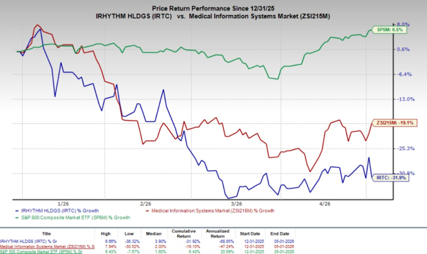Screen dimensions: 427x254
Task: Click the 0.6% y-axis label
Action: [x=403, y=50]
